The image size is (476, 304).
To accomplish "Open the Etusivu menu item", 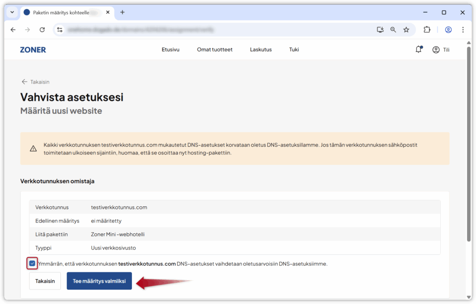I will click(170, 50).
